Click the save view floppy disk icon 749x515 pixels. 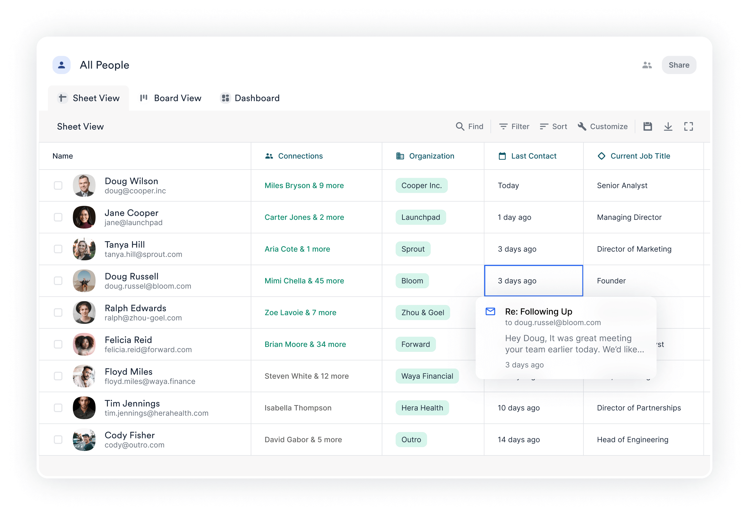(648, 126)
